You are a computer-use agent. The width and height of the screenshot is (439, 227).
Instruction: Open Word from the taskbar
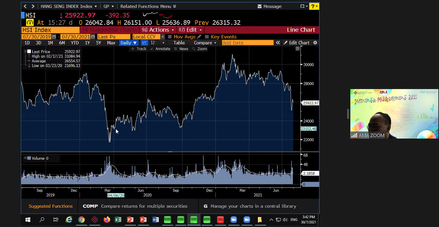[156, 220]
